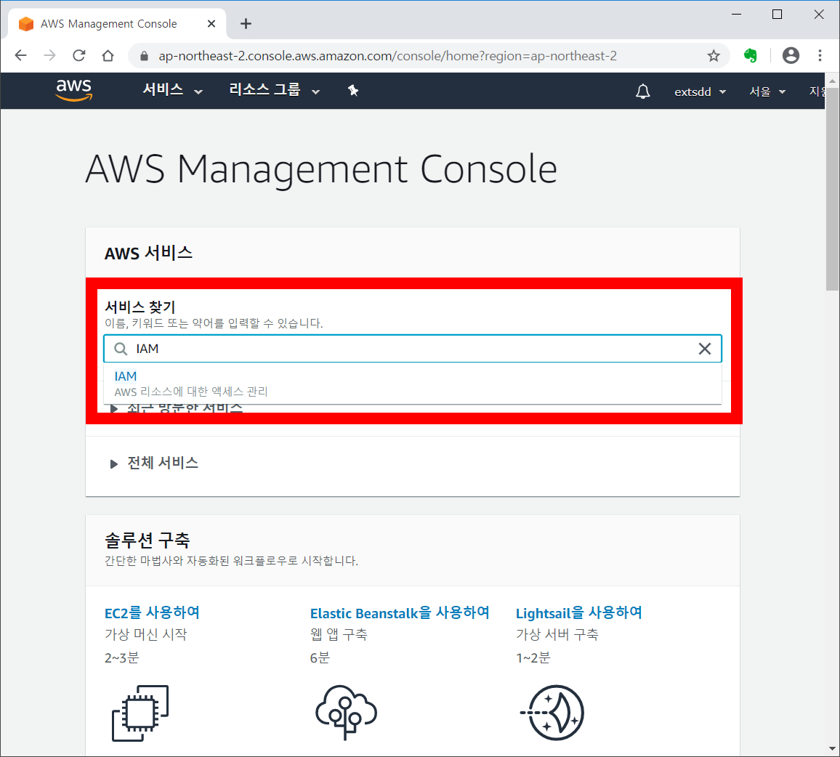Open the 서비스 dropdown menu
This screenshot has width=840, height=757.
tap(172, 90)
